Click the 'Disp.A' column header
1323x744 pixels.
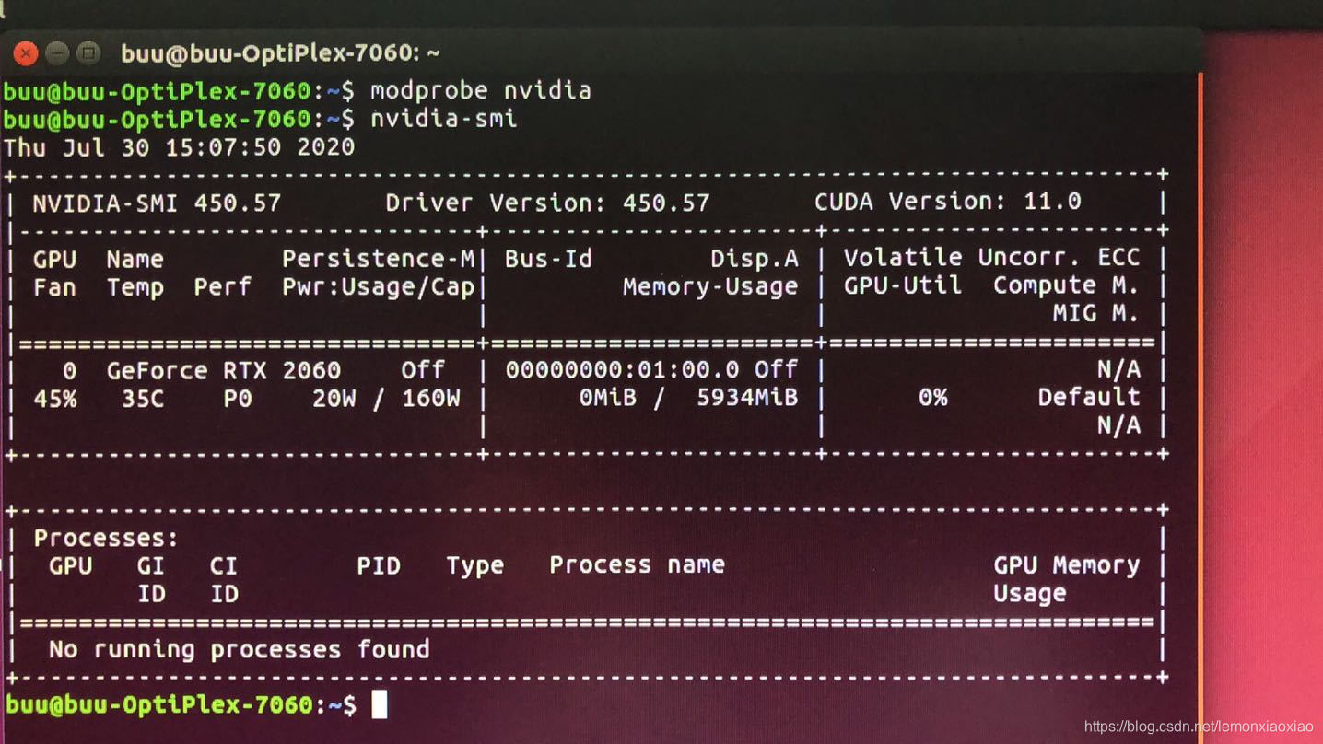point(754,259)
